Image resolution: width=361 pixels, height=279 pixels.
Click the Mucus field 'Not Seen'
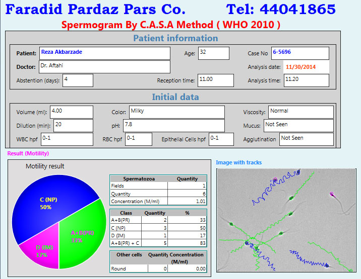pyautogui.click(x=298, y=126)
